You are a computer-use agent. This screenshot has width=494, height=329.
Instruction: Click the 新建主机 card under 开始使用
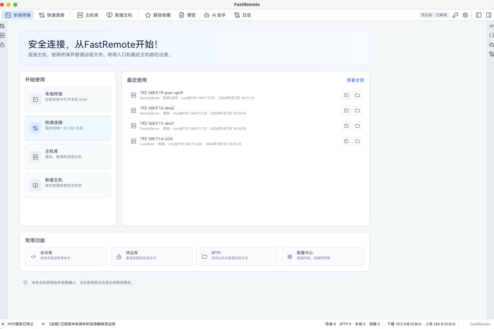click(68, 185)
